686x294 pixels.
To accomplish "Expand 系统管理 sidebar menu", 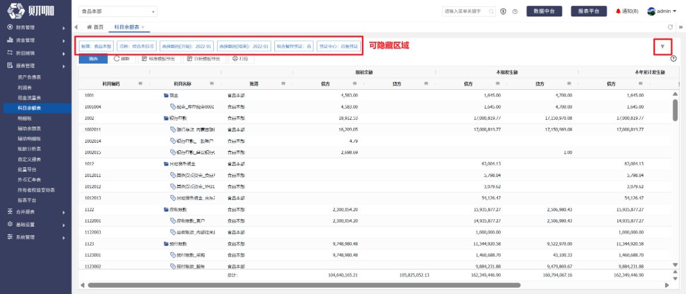I will (x=35, y=237).
